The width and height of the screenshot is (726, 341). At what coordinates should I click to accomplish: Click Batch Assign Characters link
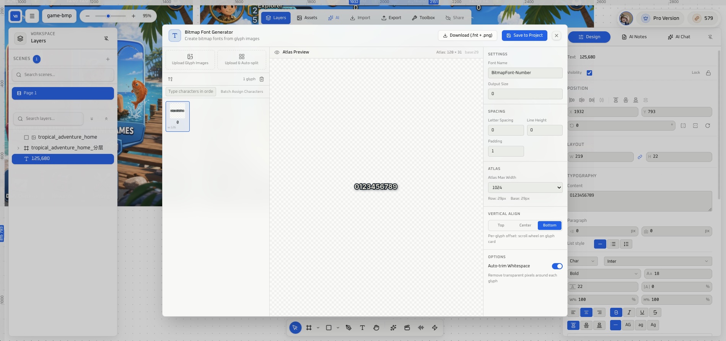242,92
